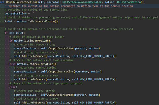Click the else keyword

(x=13, y=87)
